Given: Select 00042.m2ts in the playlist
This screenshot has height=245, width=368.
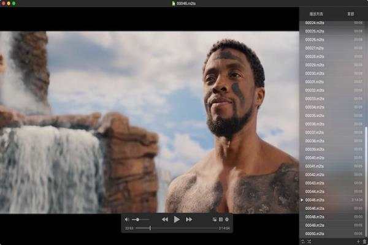Looking at the screenshot, I should point(332,175).
